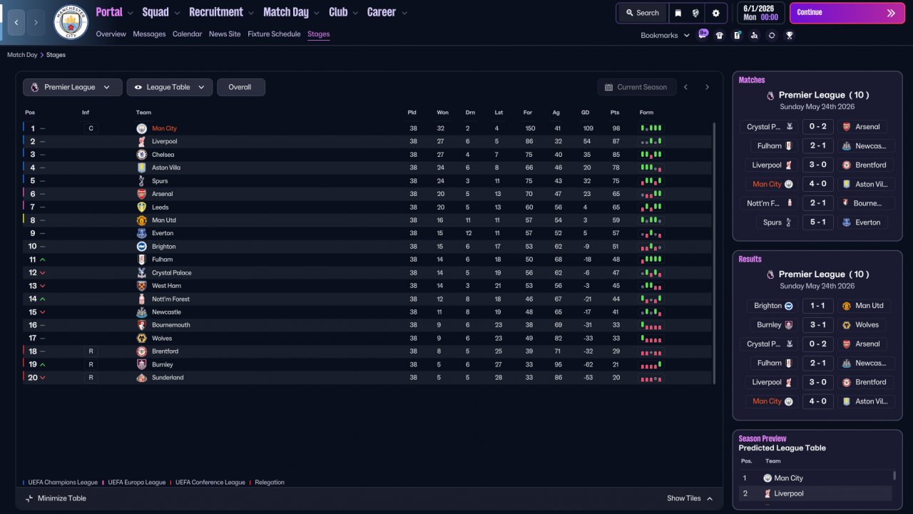Click the shirt kit shortcut icon
Image resolution: width=913 pixels, height=514 pixels.
click(720, 35)
